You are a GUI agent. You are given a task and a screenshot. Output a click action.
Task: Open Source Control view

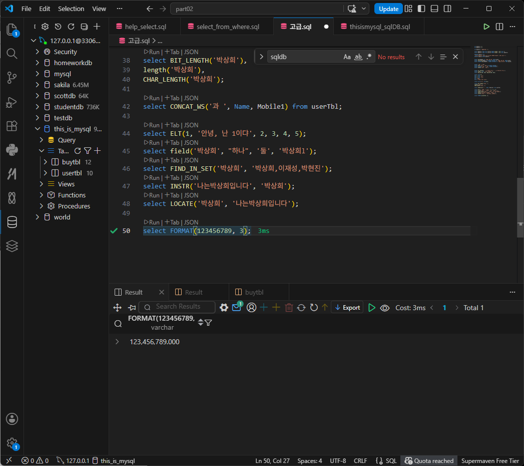pyautogui.click(x=12, y=78)
